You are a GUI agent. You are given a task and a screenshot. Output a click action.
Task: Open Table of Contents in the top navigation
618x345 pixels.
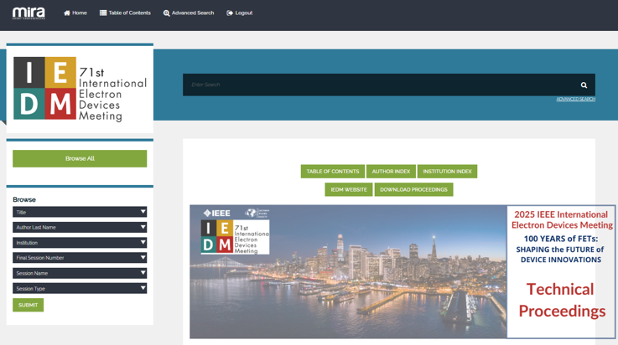tap(125, 13)
